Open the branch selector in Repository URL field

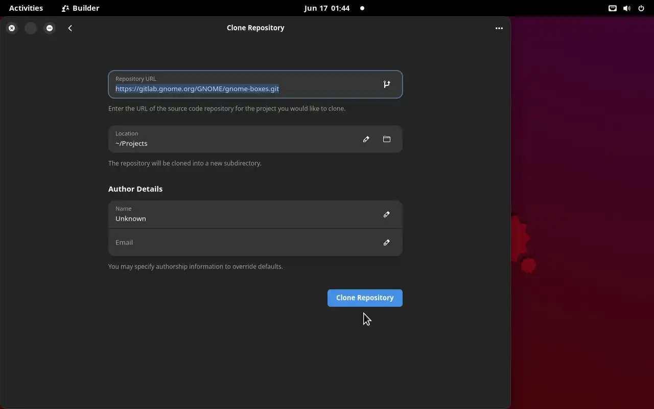tap(387, 84)
